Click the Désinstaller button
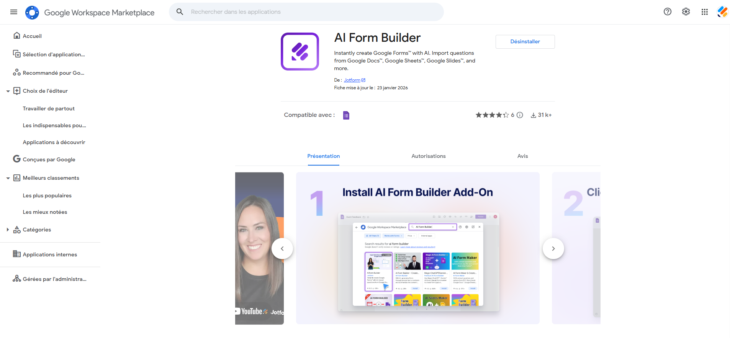The width and height of the screenshot is (730, 338). tap(525, 42)
